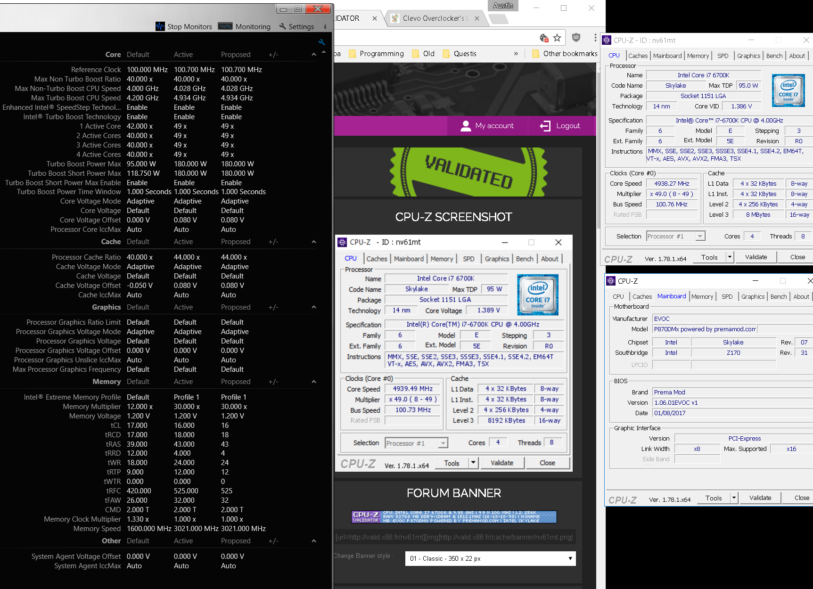Click the forum banner BBCode URL field

point(454,537)
